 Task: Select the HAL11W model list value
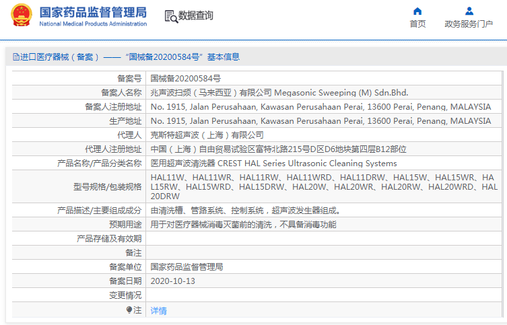(x=324, y=187)
